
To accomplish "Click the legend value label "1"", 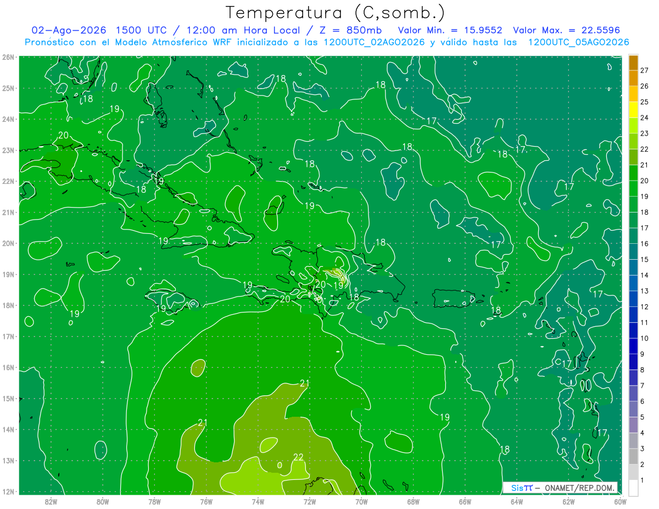I will [643, 480].
